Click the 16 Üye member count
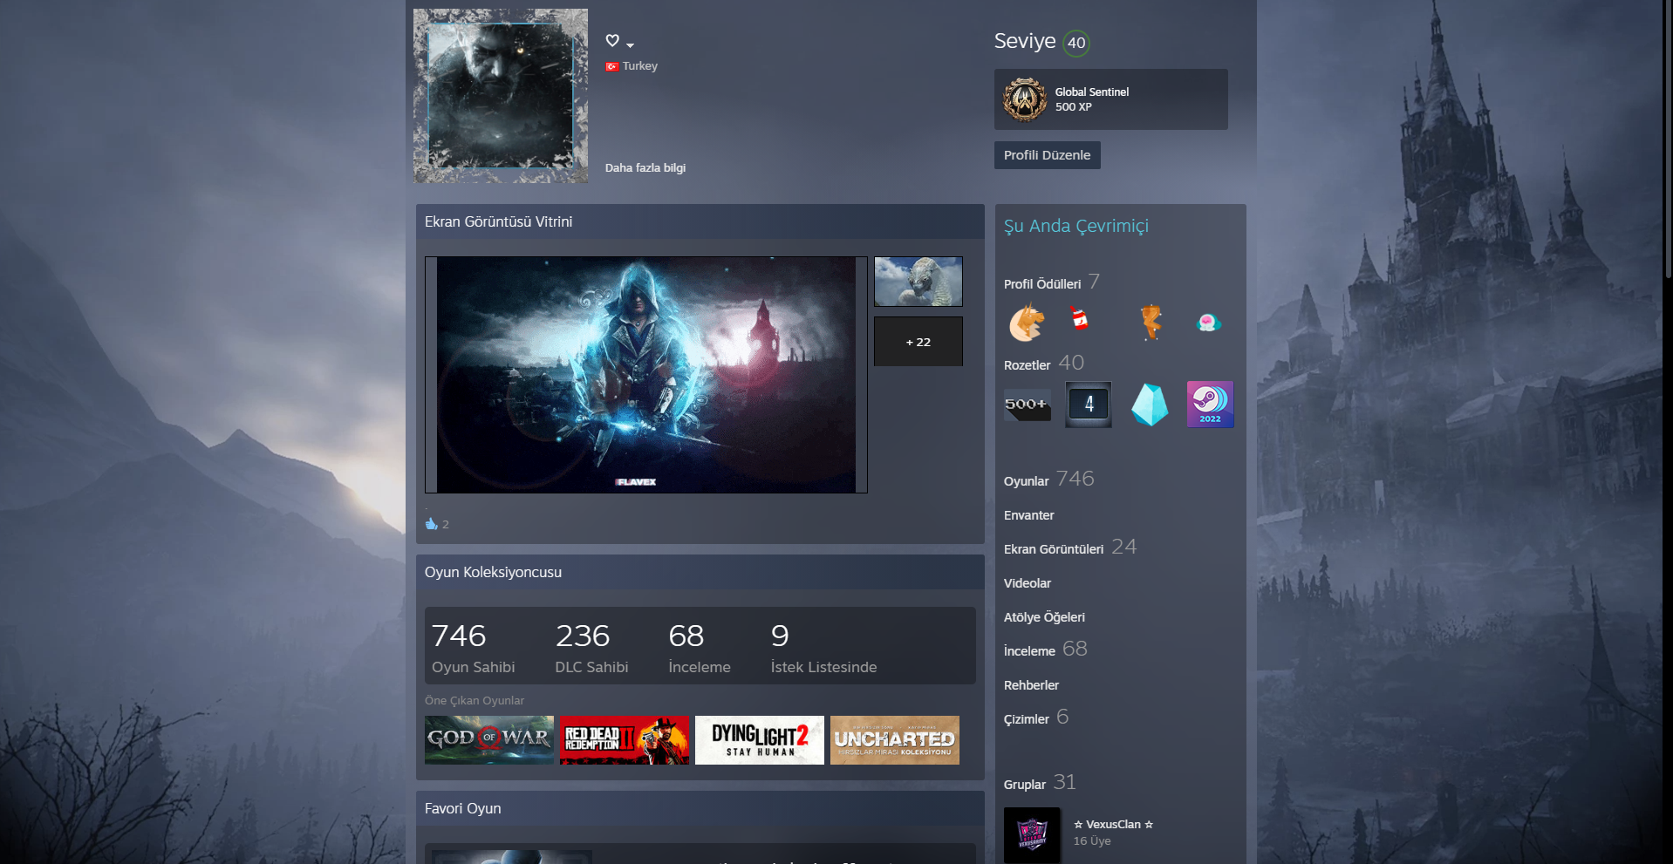1673x864 pixels. click(x=1092, y=841)
